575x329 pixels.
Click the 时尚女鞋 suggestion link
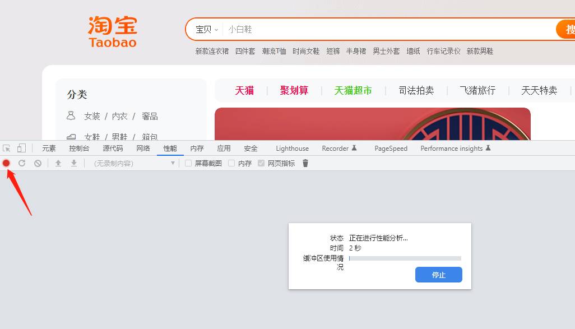point(306,51)
